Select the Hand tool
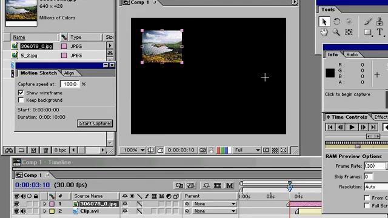The width and height of the screenshot is (388, 218). tap(324, 32)
